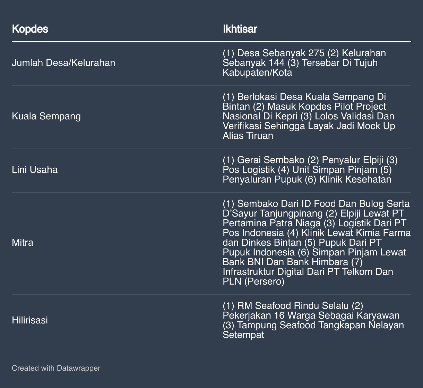This screenshot has height=388, width=423.
Task: Click the RM Seafood Rindu Selalu text
Action: [x=293, y=306]
